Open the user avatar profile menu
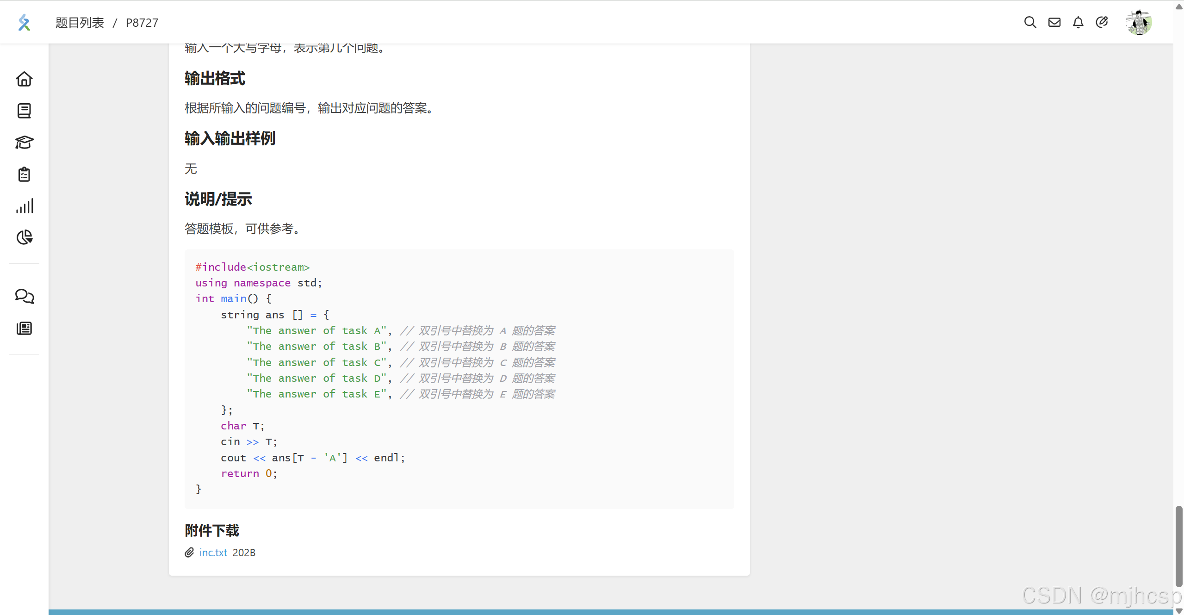Viewport: 1184px width, 615px height. tap(1138, 22)
